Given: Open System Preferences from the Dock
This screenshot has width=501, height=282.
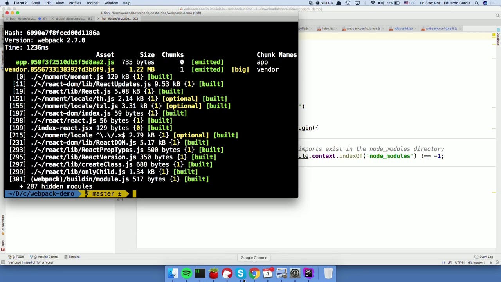Looking at the screenshot, I should pyautogui.click(x=295, y=273).
